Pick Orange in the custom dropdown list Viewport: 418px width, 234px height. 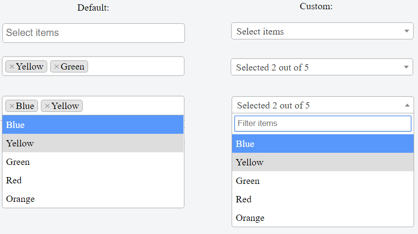click(323, 218)
